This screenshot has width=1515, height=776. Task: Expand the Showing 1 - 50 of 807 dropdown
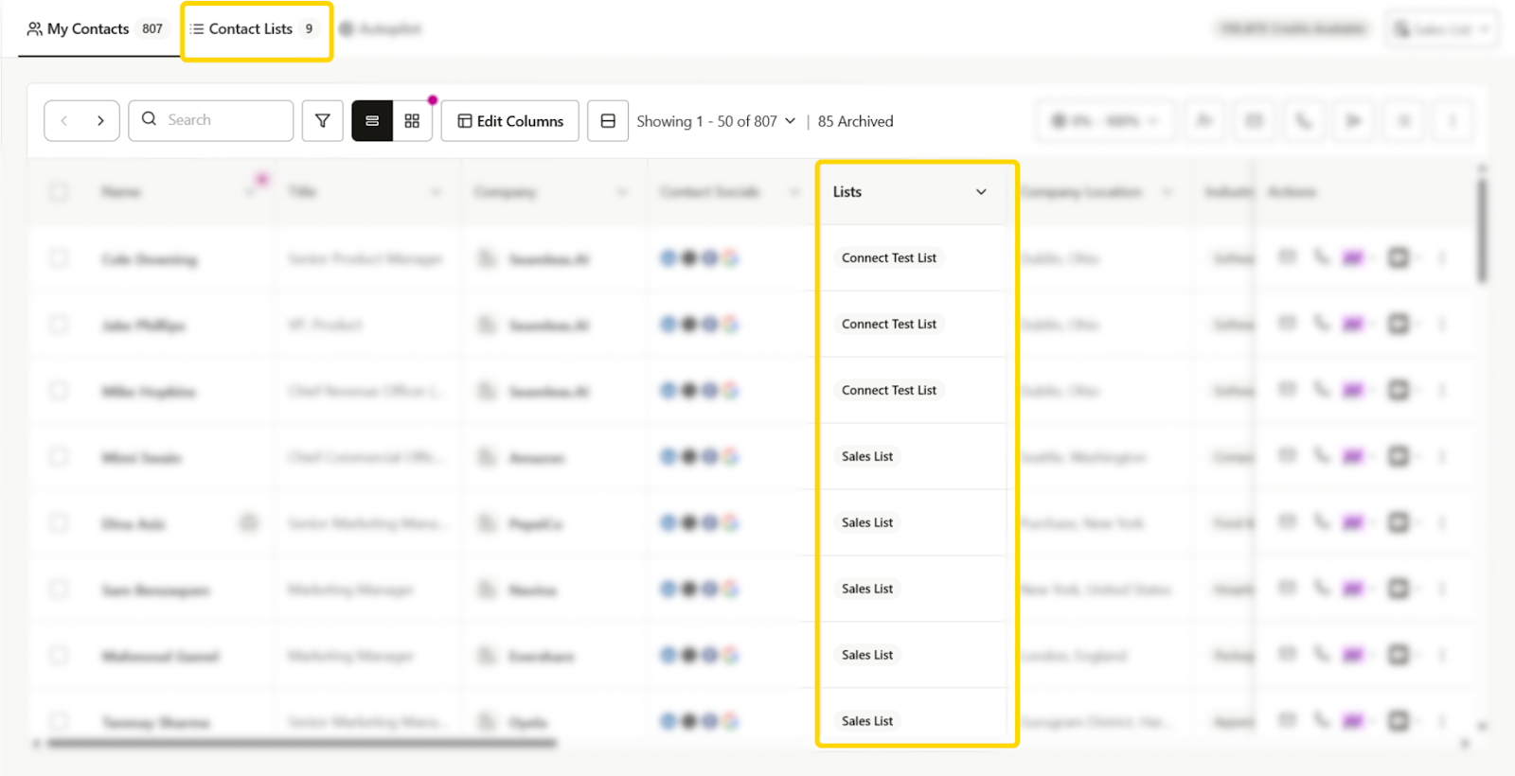[x=716, y=121]
